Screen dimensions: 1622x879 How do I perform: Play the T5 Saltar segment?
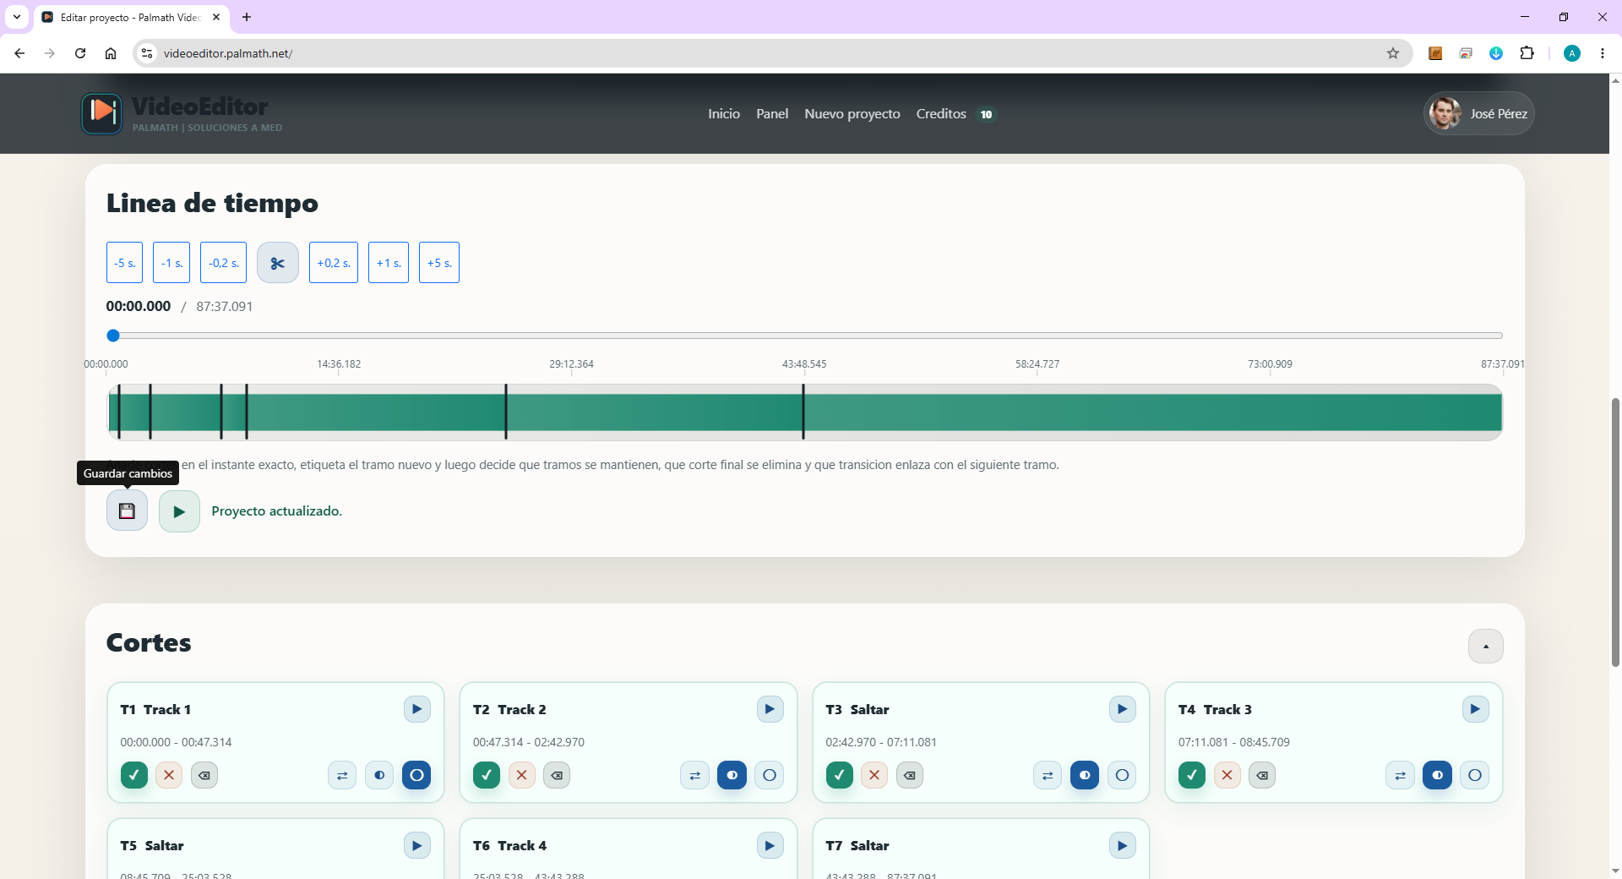click(417, 845)
